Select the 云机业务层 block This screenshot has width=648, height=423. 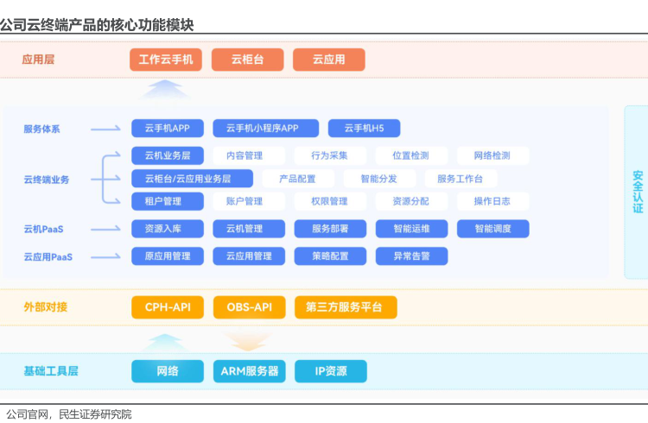pos(168,155)
